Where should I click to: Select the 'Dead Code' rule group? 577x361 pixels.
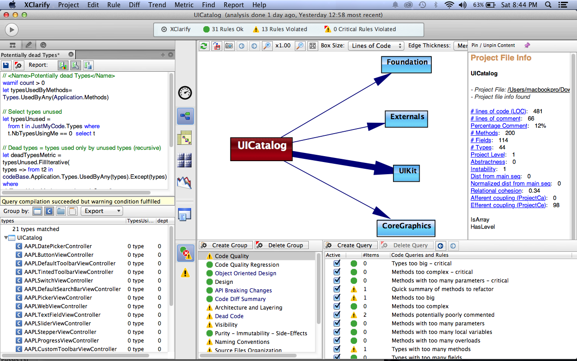pyautogui.click(x=229, y=316)
